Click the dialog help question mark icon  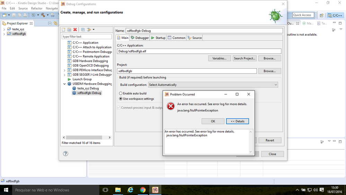click(x=65, y=154)
